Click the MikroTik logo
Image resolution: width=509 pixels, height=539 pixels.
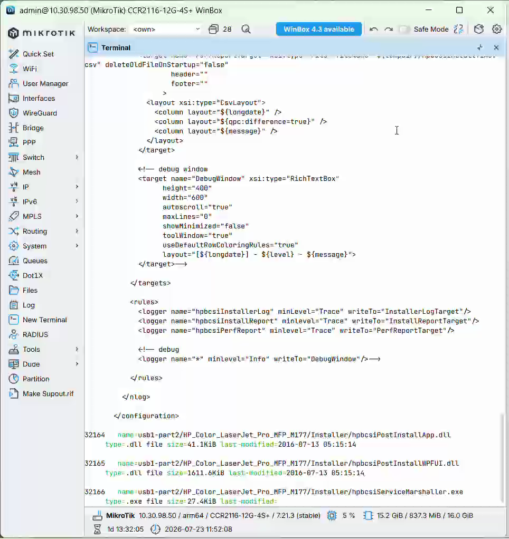pos(42,33)
